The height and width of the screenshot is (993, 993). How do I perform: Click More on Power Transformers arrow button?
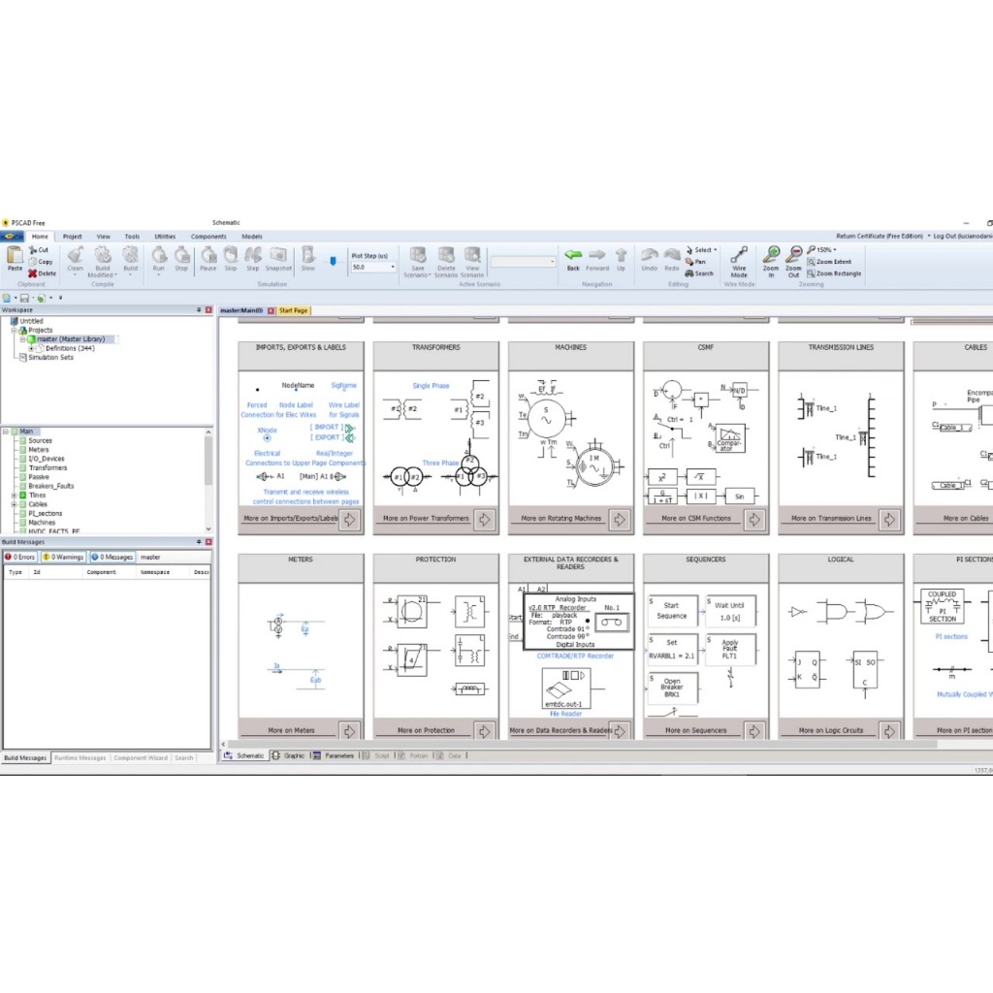[x=485, y=520]
